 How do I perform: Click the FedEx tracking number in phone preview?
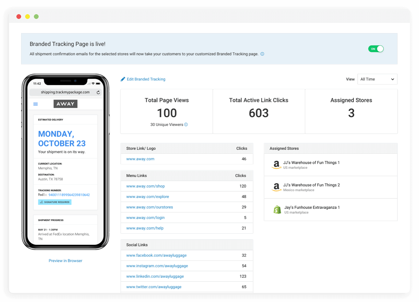tap(69, 195)
